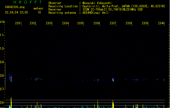Click time marker 2335
This screenshot has height=108, width=170.
click(81, 23)
